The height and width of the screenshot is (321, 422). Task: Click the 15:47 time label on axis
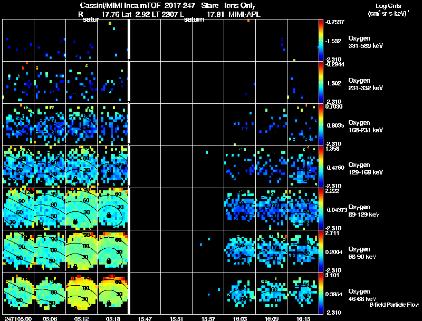click(145, 318)
